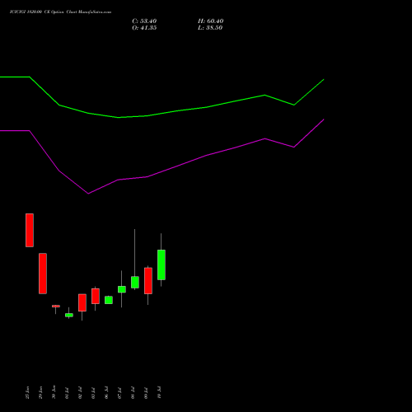Click the 01 Jul date axis label
The image size is (412, 412).
[67, 392]
